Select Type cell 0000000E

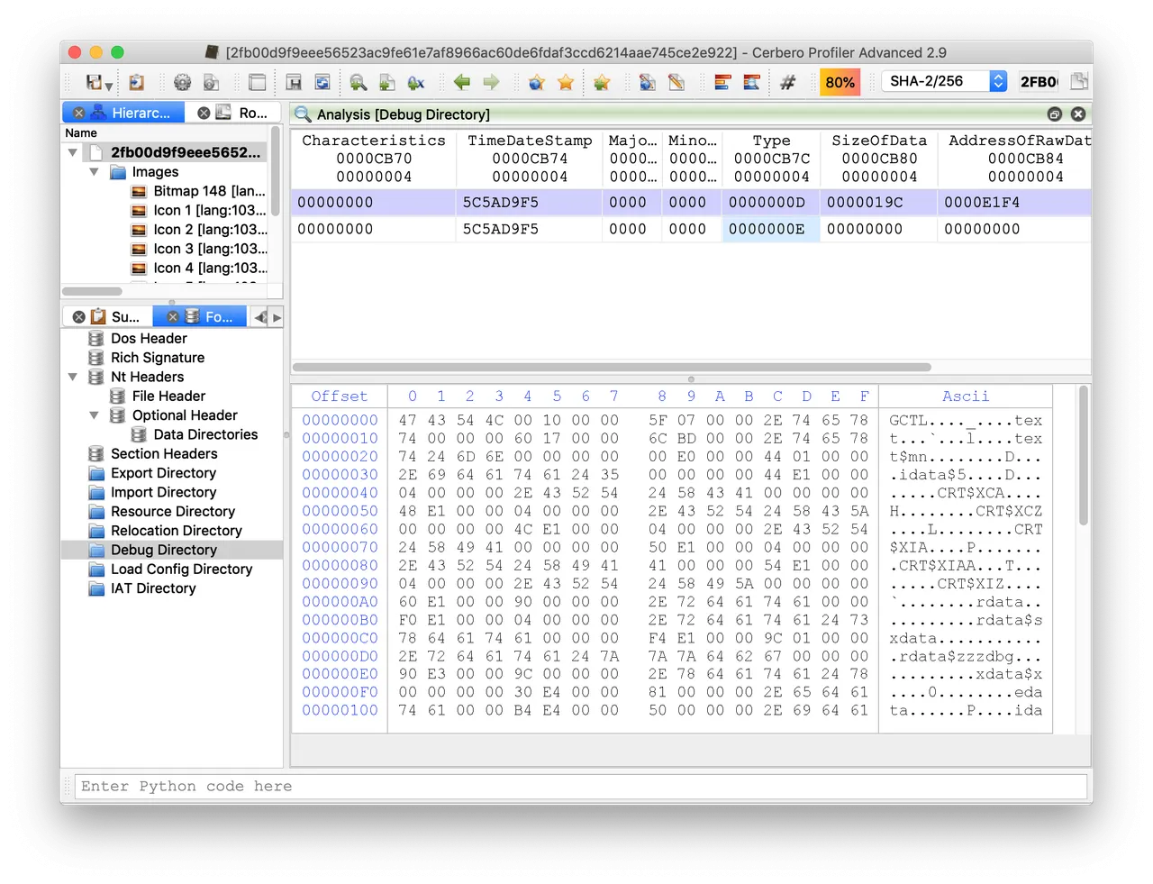(771, 229)
